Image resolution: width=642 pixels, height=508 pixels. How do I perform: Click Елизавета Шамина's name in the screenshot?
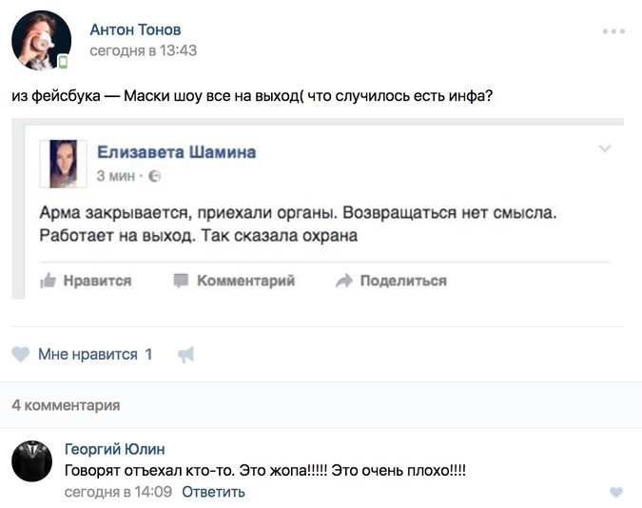[177, 152]
